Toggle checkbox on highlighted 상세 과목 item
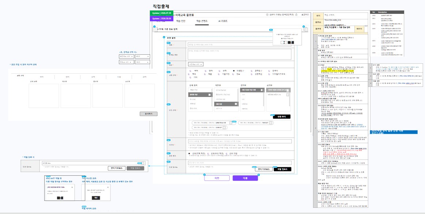 (x=210, y=95)
